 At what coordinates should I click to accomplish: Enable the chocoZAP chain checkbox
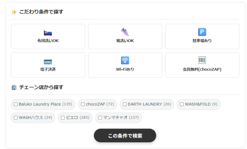83,104
